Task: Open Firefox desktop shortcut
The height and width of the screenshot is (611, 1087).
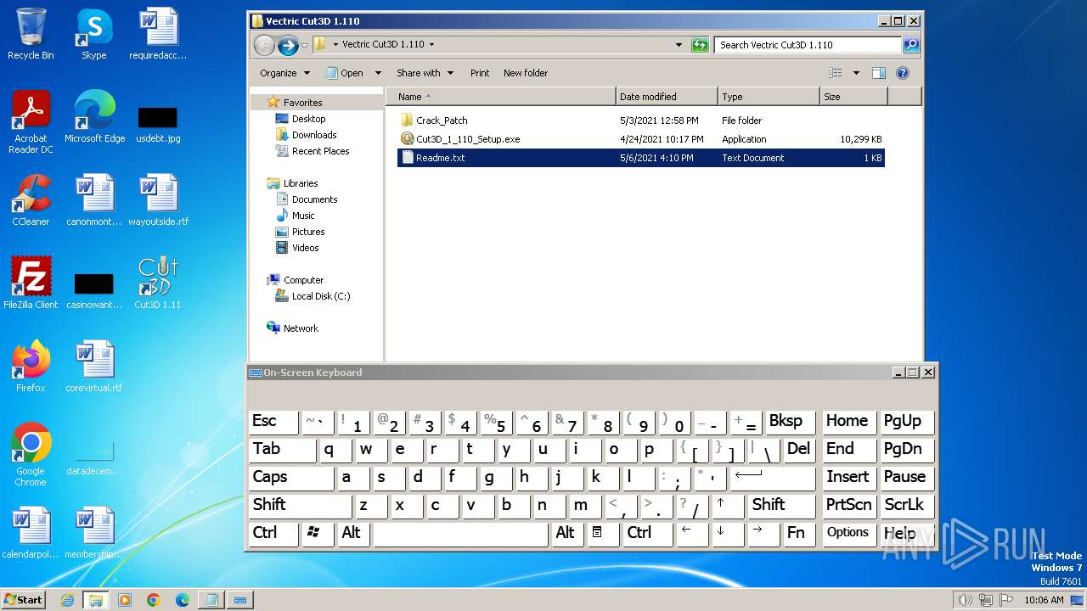Action: (31, 367)
